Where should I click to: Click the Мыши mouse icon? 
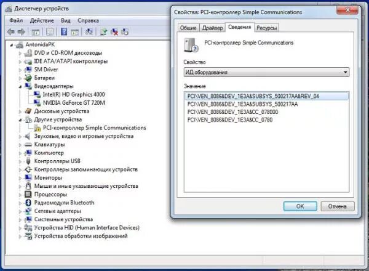(28, 186)
